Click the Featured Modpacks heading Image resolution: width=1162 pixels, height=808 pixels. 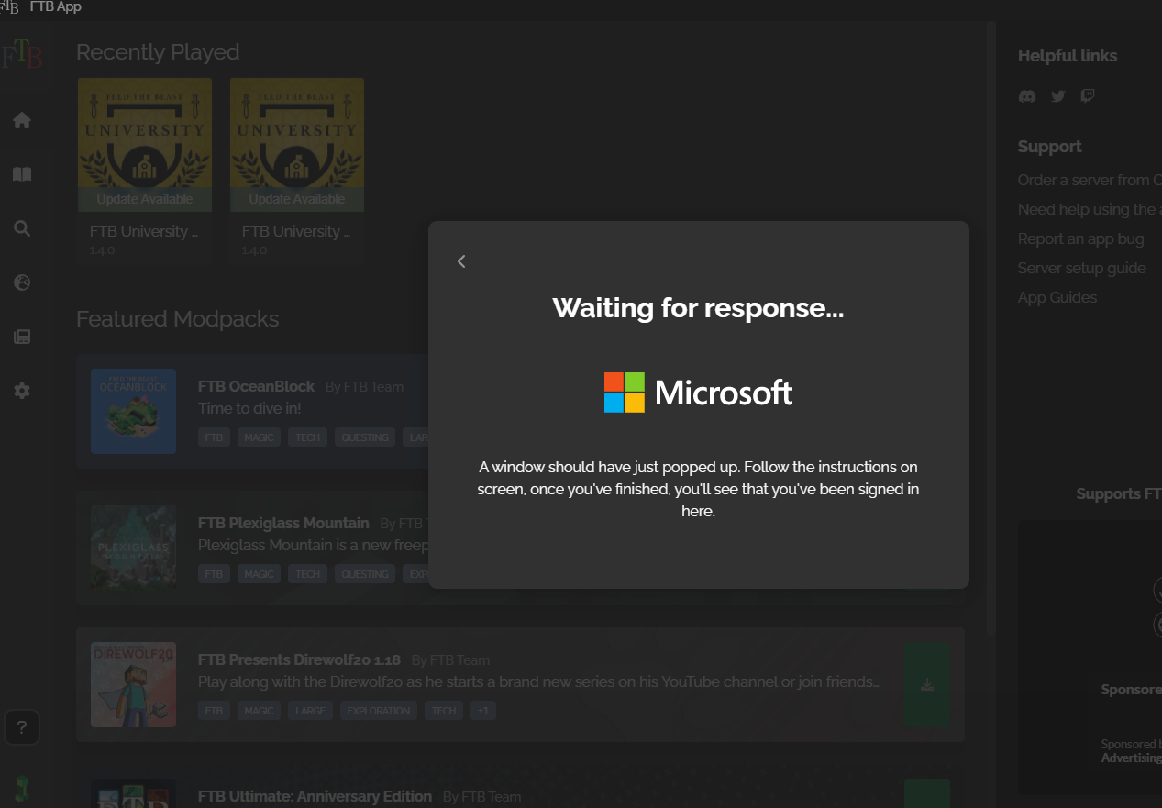pos(177,319)
